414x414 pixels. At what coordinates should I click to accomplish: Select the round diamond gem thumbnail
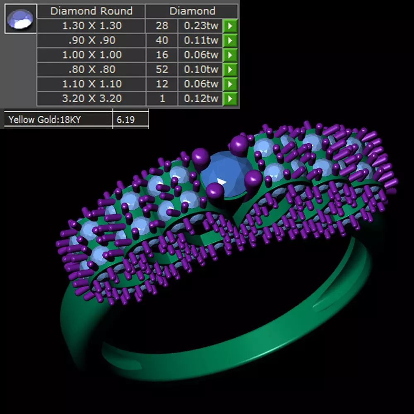tap(21, 19)
